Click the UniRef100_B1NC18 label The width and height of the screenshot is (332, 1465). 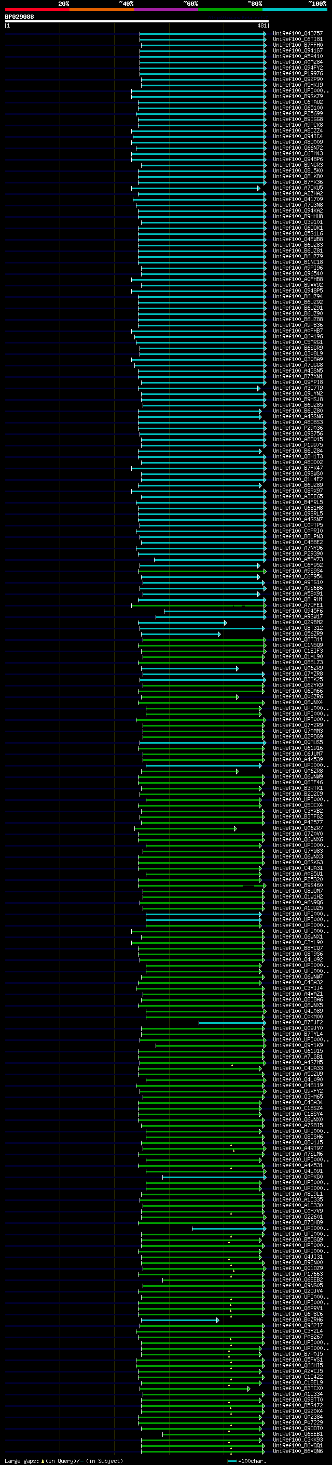point(298,262)
